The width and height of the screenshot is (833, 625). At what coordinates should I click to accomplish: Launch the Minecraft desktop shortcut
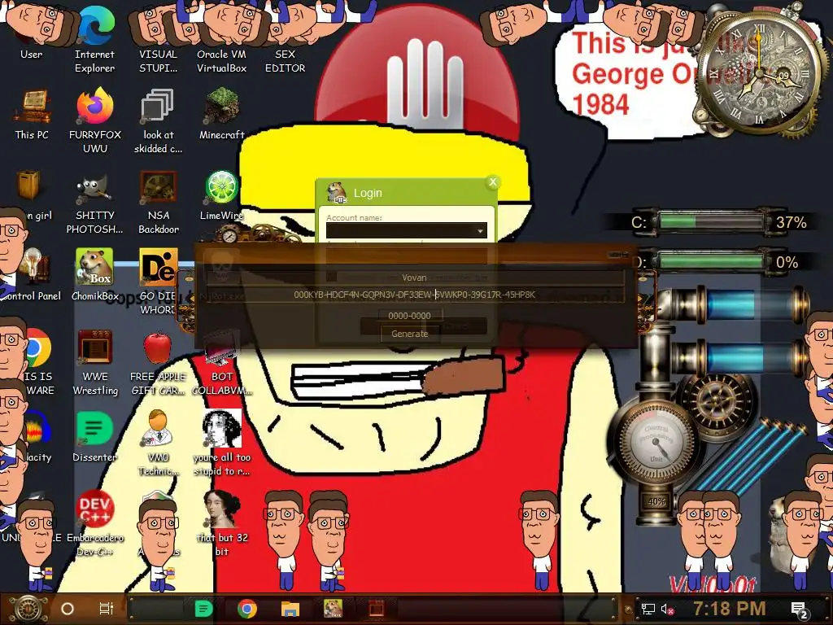click(221, 114)
